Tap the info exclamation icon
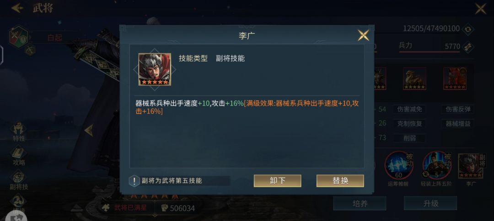This screenshot has height=221, width=494. pyautogui.click(x=134, y=181)
